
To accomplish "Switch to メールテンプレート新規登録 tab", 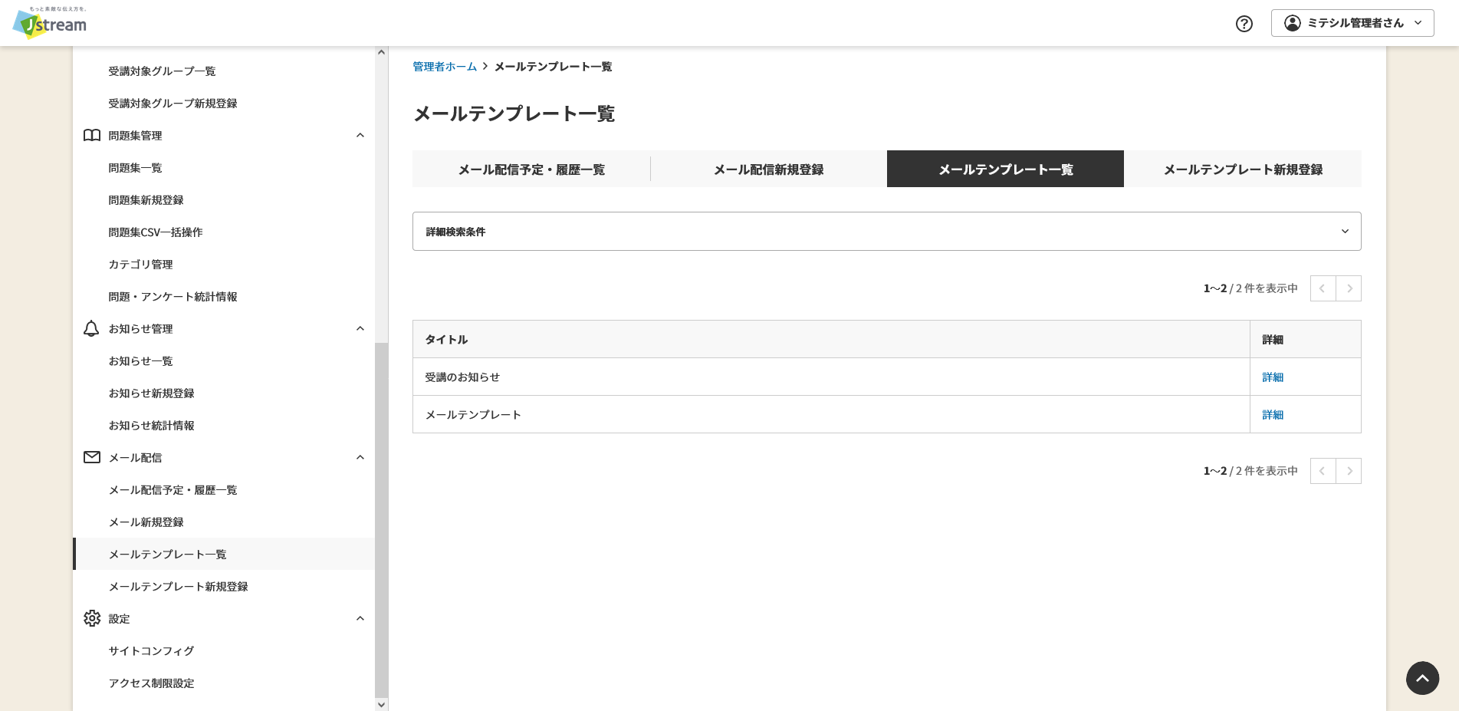I will click(1243, 169).
